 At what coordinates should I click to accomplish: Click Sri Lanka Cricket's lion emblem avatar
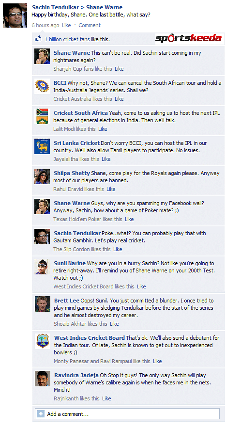pos(42,146)
